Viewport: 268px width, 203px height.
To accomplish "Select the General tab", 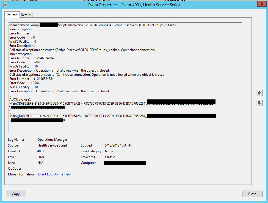I will (12, 14).
